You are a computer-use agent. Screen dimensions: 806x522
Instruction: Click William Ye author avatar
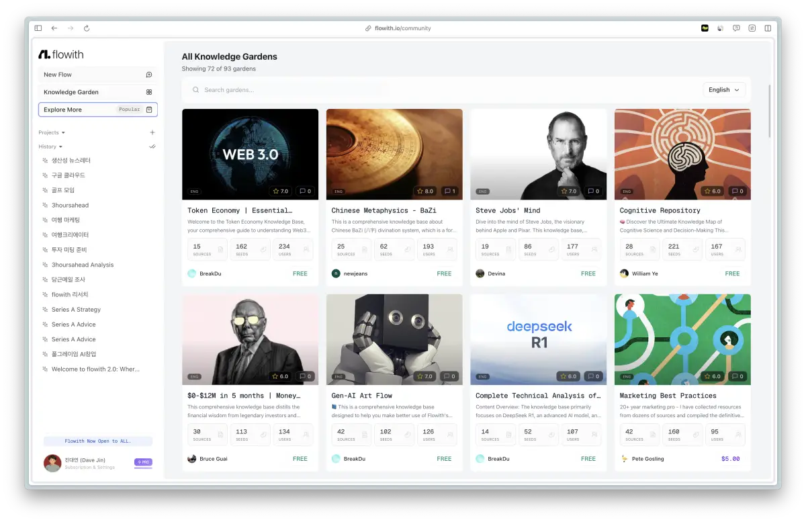click(x=624, y=273)
